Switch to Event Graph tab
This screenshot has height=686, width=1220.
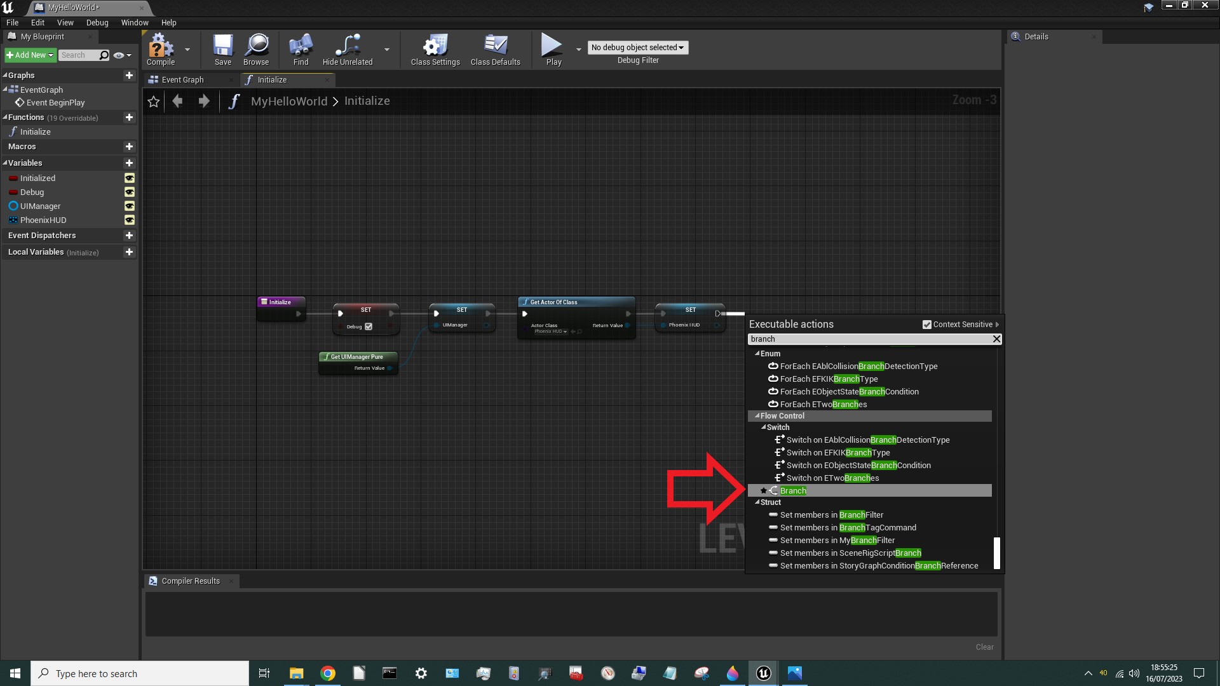point(182,80)
